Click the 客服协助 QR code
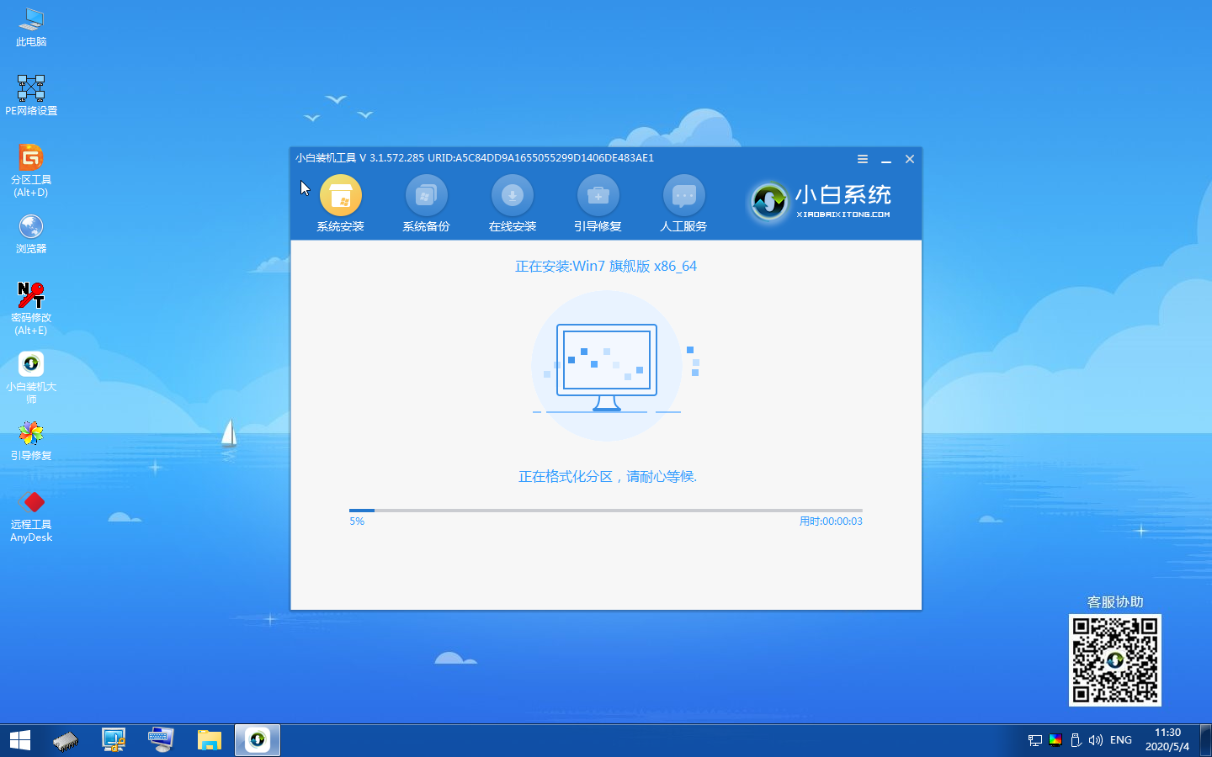This screenshot has height=757, width=1212. (1114, 660)
